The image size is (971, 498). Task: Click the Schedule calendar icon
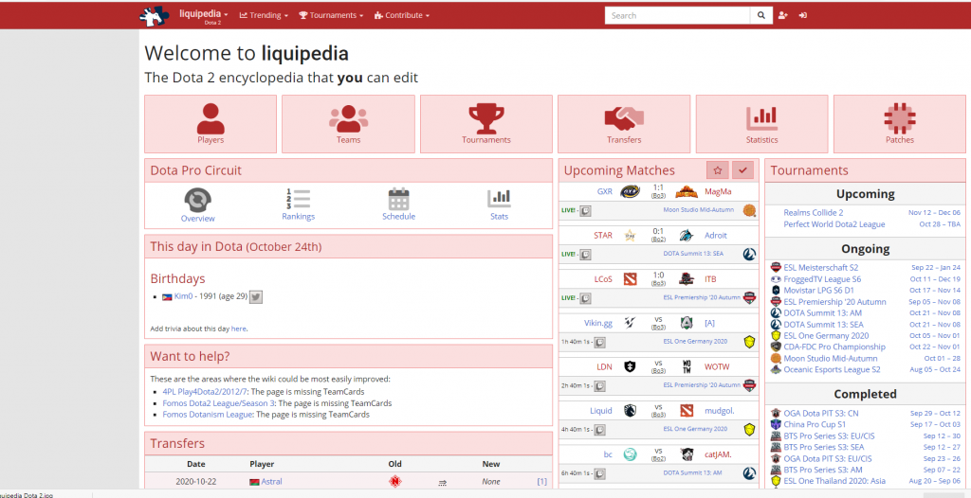398,199
